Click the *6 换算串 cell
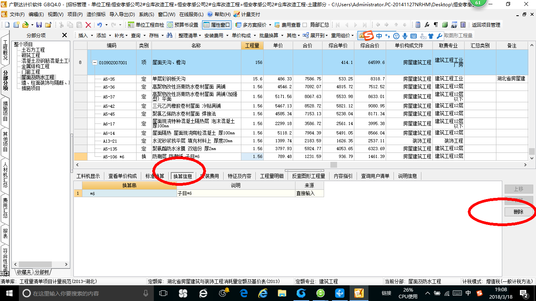The height and width of the screenshot is (301, 536). coord(129,193)
